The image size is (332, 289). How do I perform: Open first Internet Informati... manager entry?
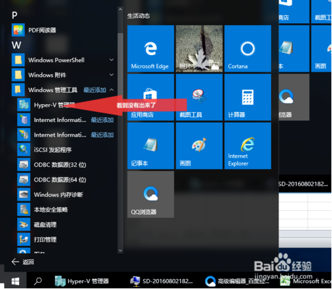(x=66, y=120)
